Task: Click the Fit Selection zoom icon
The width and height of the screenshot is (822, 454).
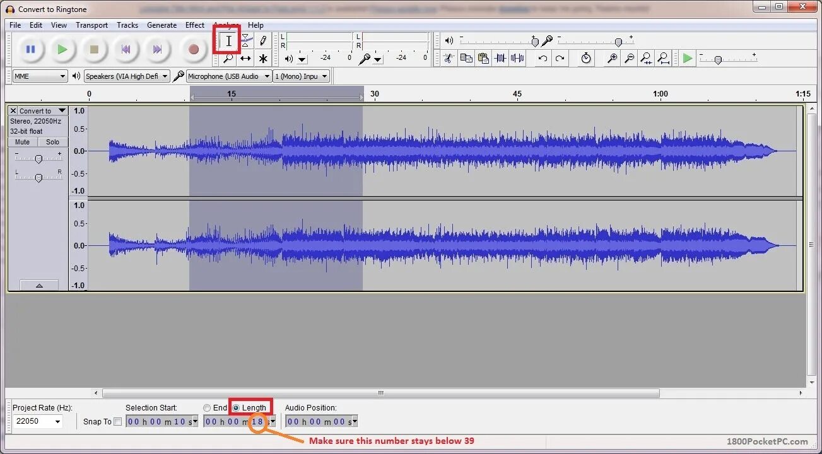Action: coord(646,58)
